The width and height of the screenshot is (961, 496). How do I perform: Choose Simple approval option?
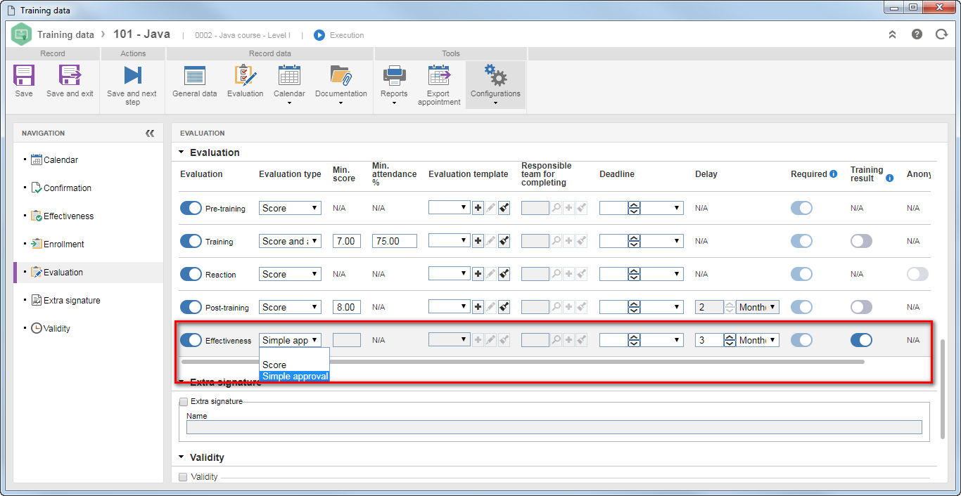click(294, 376)
